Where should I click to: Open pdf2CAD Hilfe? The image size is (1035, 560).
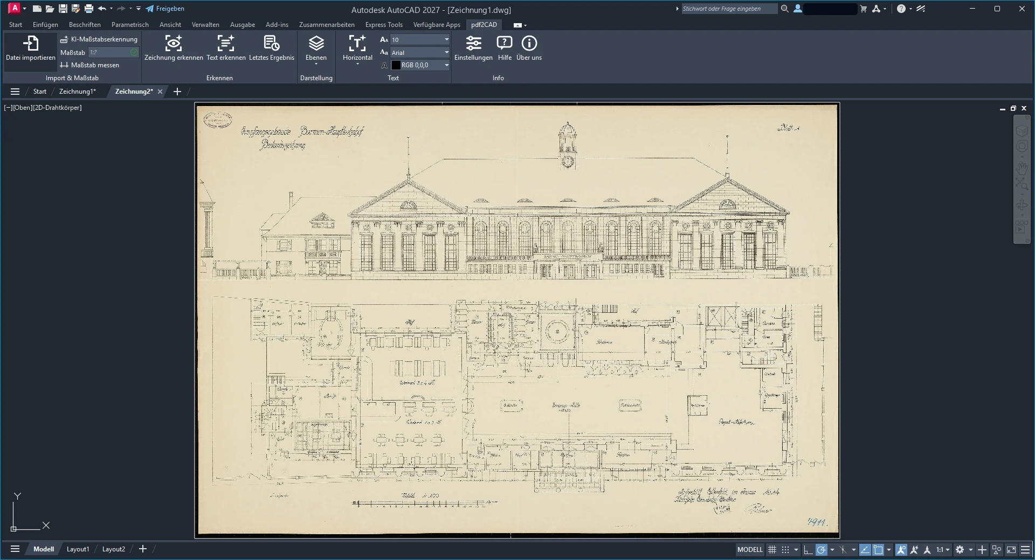tap(505, 48)
